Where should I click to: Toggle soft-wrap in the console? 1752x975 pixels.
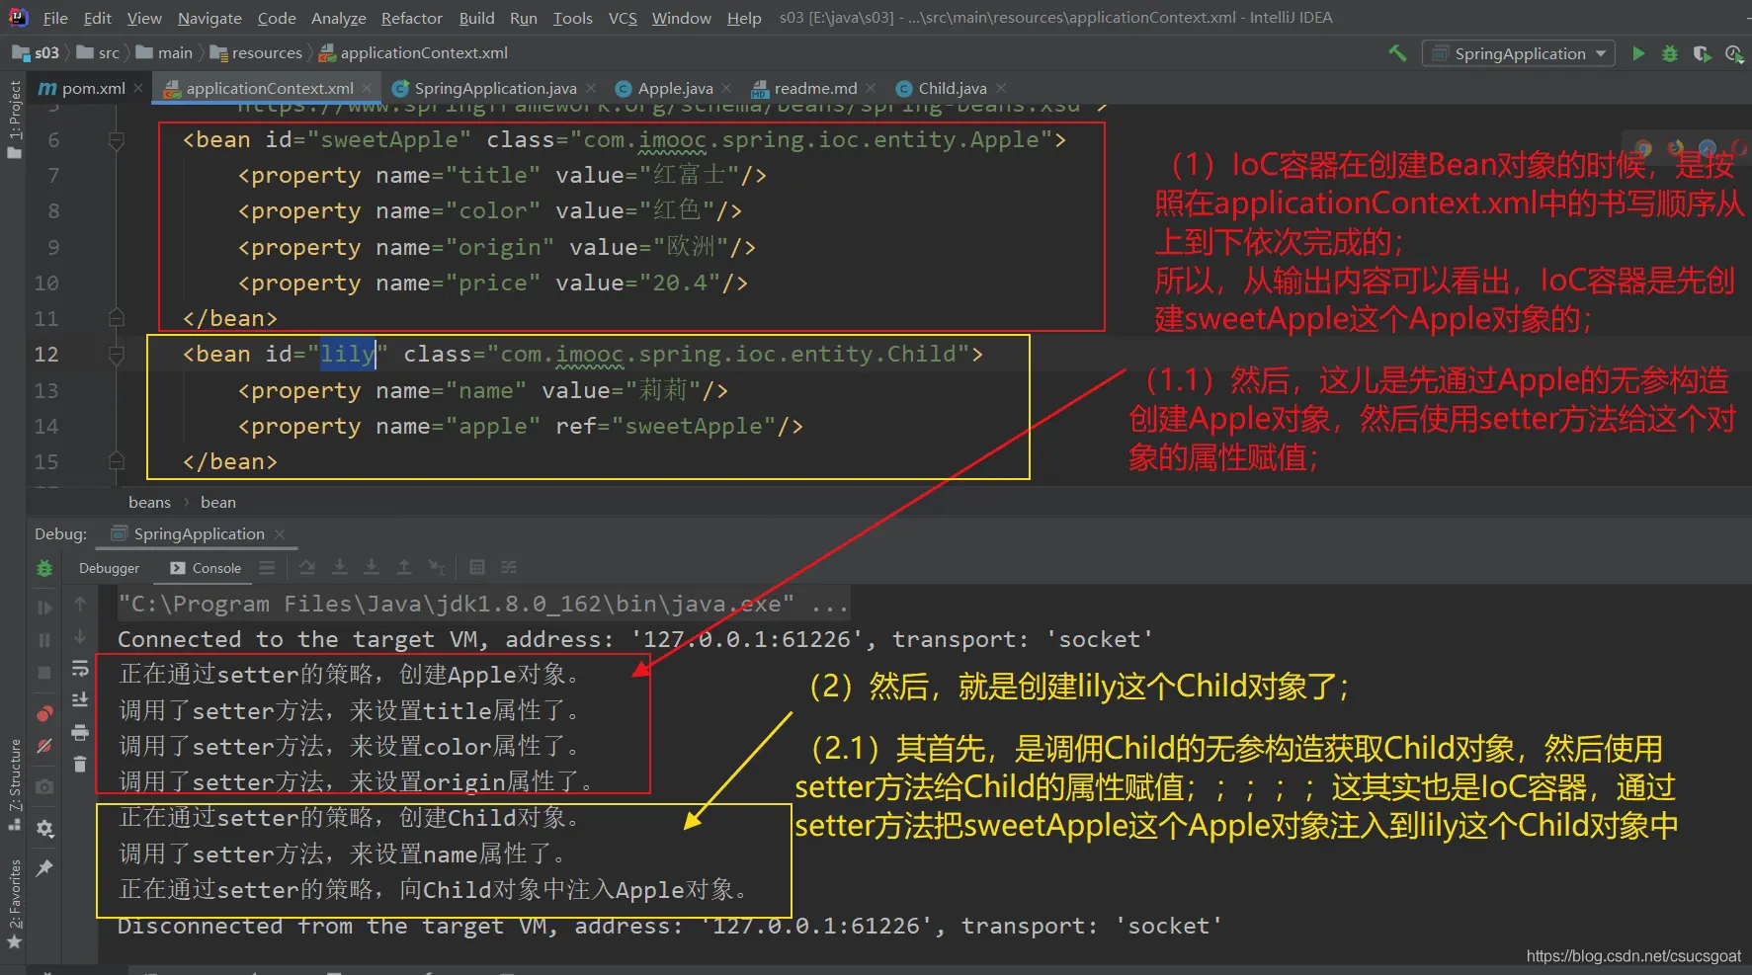[80, 669]
